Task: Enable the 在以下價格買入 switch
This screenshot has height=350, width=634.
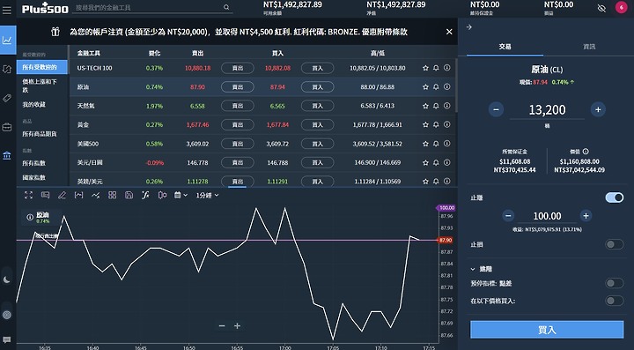Action: [x=615, y=301]
